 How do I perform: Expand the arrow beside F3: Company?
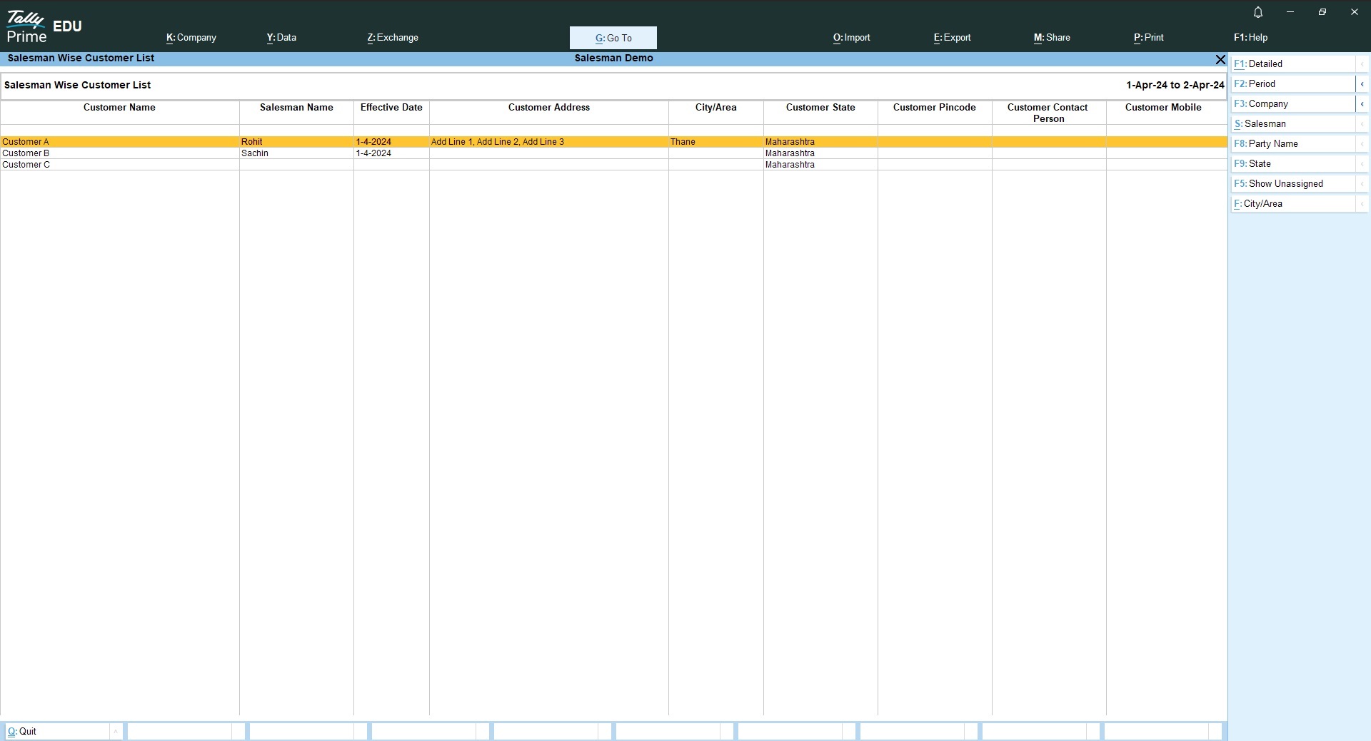[x=1362, y=104]
